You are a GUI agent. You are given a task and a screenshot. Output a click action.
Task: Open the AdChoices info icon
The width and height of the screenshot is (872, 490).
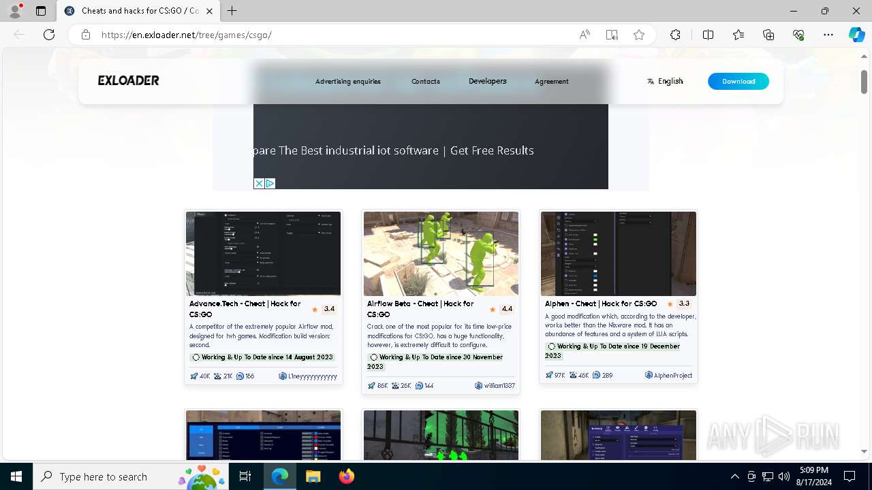click(x=270, y=184)
